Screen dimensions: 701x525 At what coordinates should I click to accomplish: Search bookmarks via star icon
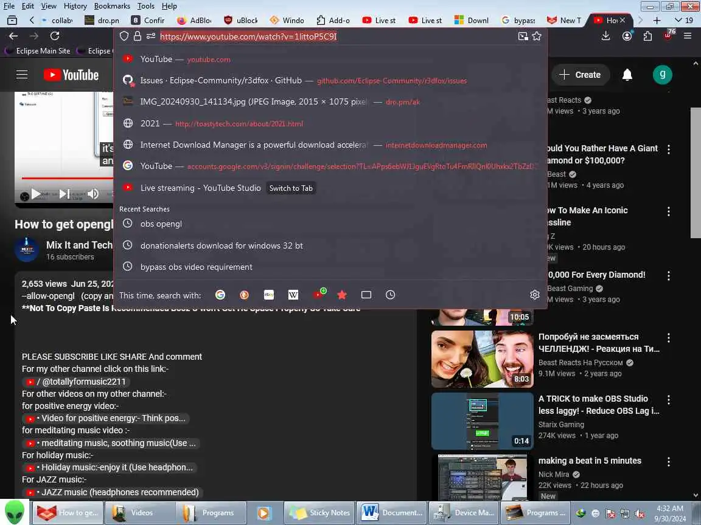click(342, 295)
